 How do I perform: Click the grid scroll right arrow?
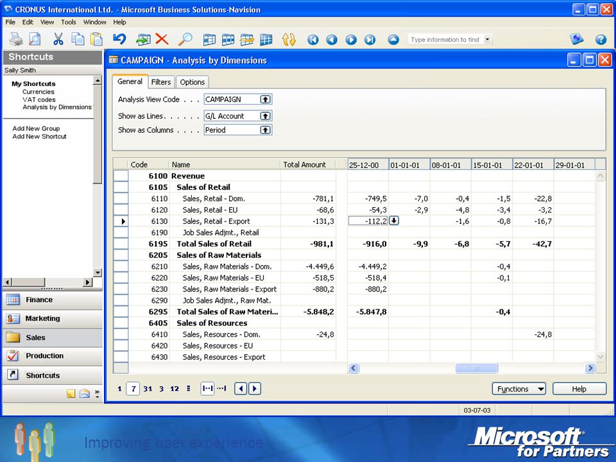pyautogui.click(x=590, y=368)
